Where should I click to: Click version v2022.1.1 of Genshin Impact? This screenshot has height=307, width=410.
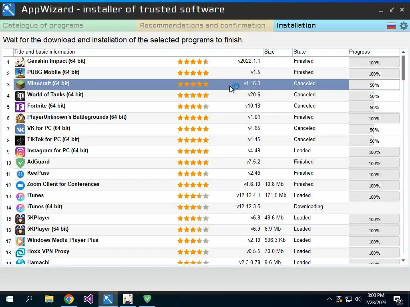click(249, 61)
